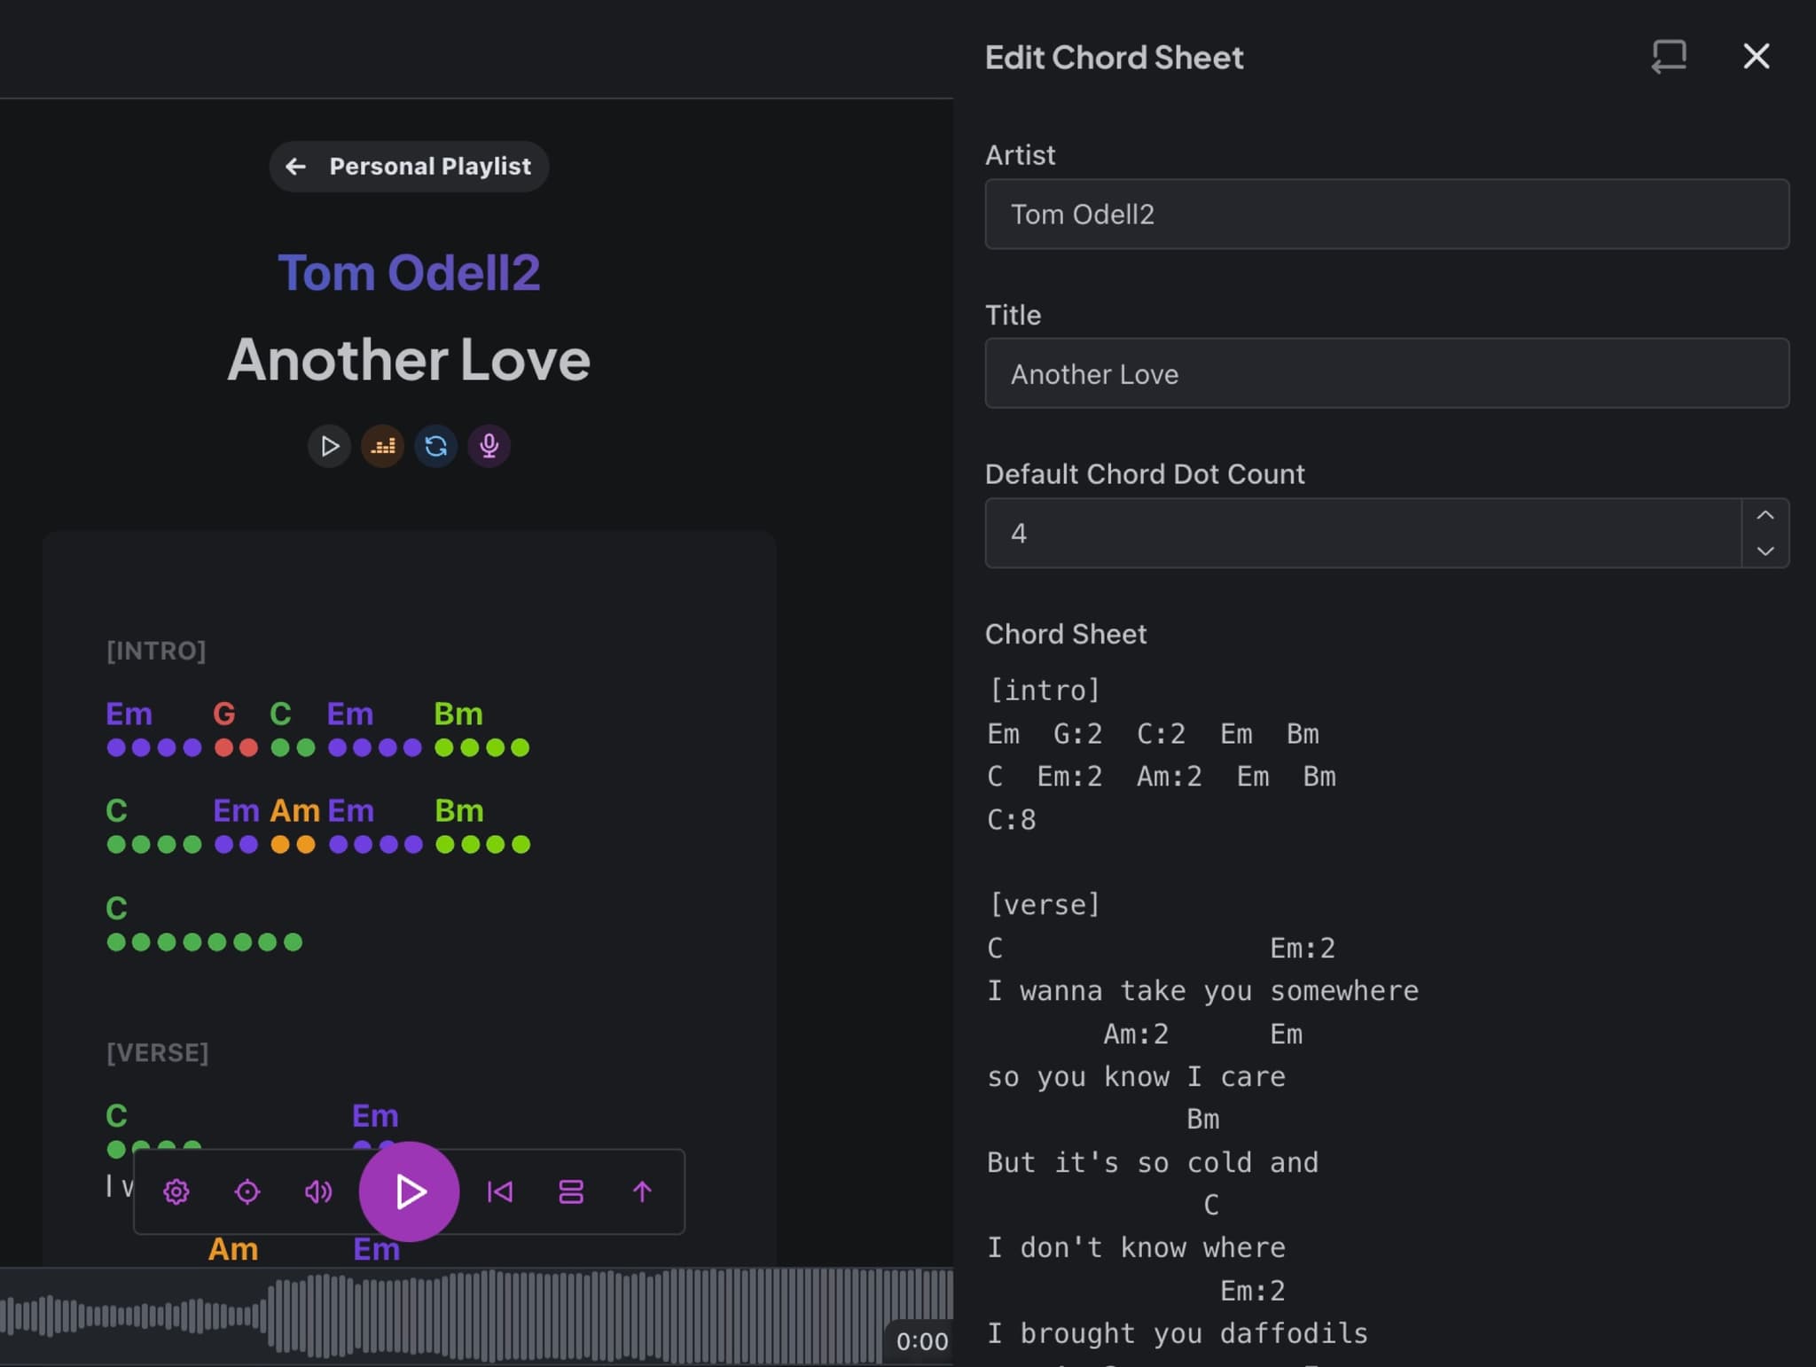The height and width of the screenshot is (1367, 1816).
Task: Click 'I brought you daffodils' lyric line
Action: [1178, 1333]
